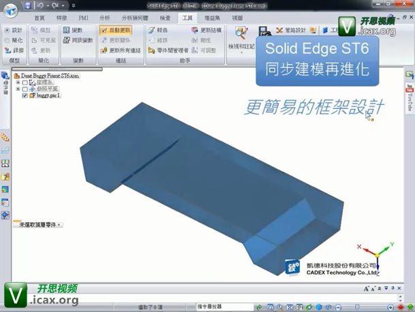
Task: Click the zoom in plus button
Action: click(391, 307)
